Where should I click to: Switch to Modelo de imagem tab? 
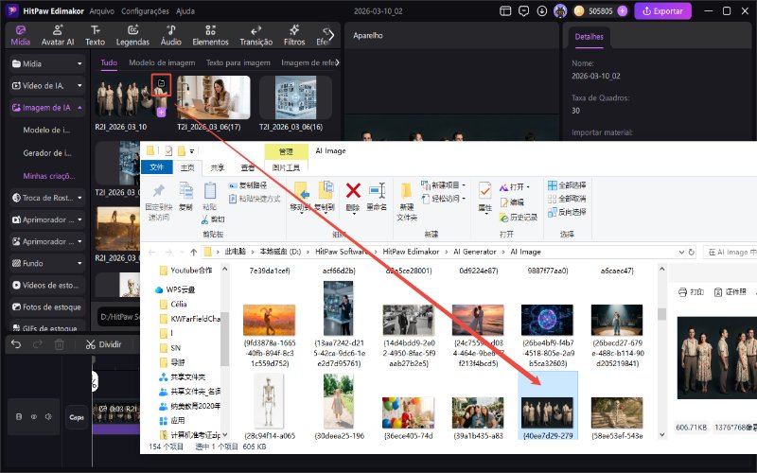[161, 62]
